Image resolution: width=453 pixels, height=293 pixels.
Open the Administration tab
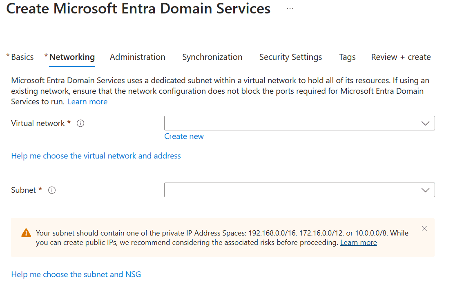(x=138, y=57)
